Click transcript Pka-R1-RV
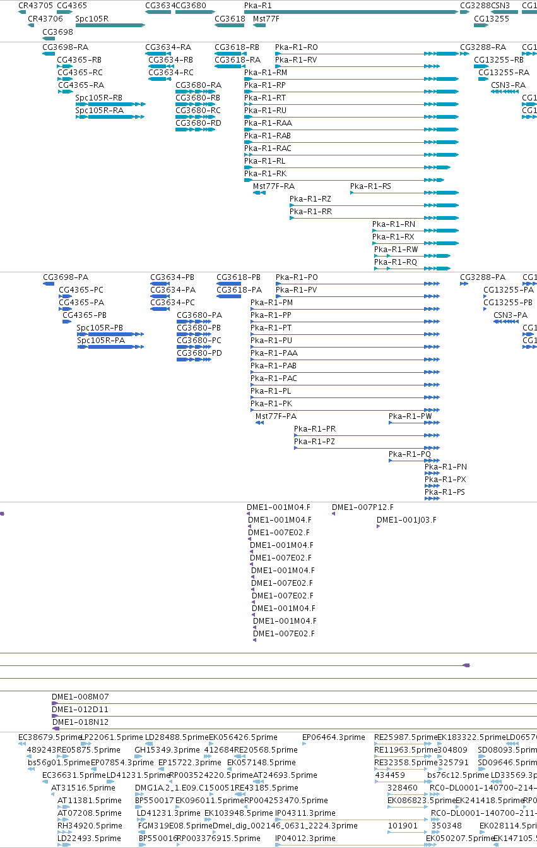This screenshot has height=848, width=537. pos(296,59)
